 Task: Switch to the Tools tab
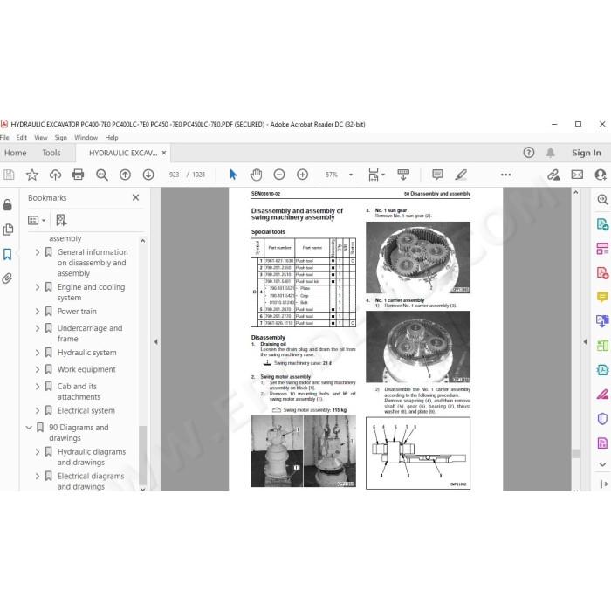click(51, 153)
